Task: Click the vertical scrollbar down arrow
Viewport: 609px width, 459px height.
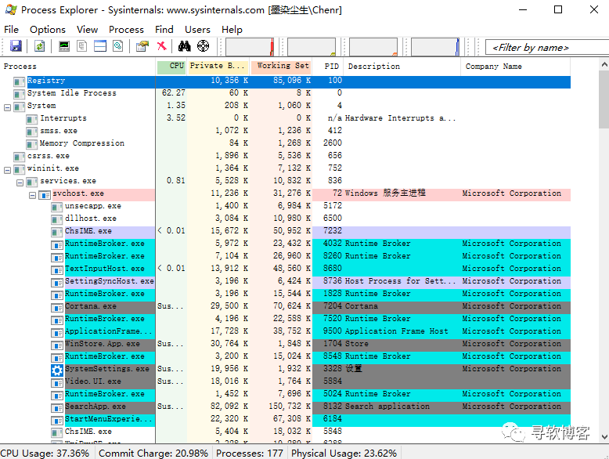Action: point(604,437)
